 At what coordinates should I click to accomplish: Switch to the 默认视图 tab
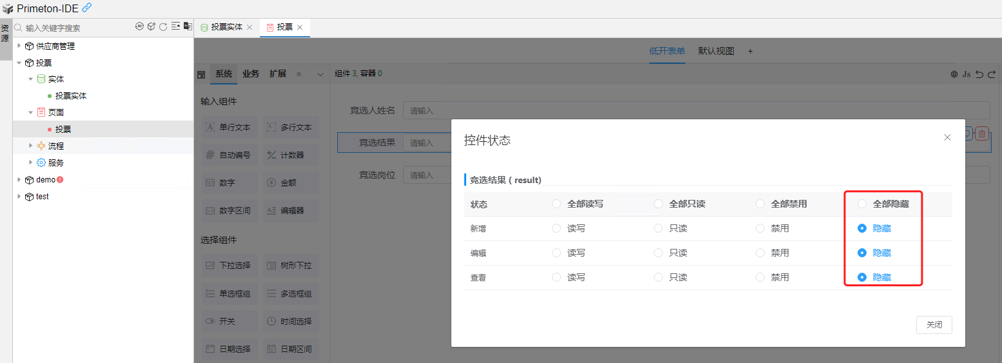(x=716, y=52)
